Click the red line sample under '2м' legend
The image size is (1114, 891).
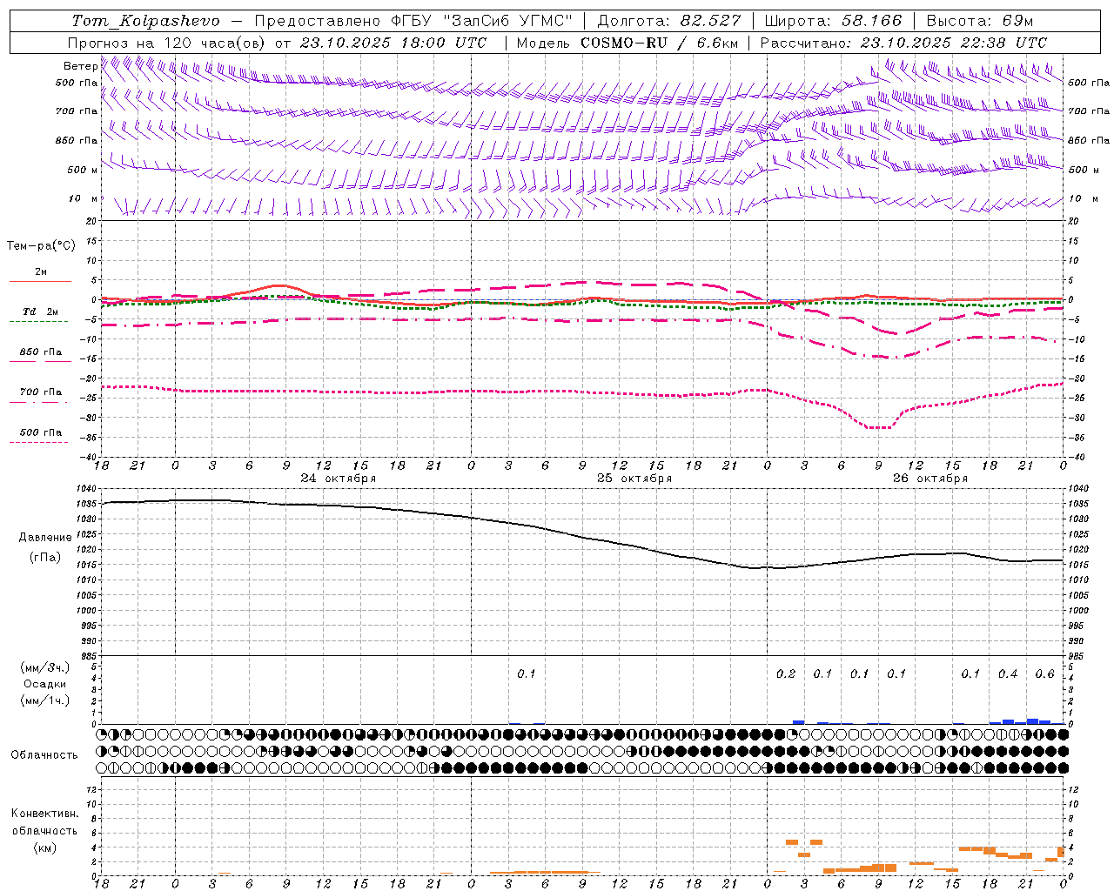click(x=40, y=281)
